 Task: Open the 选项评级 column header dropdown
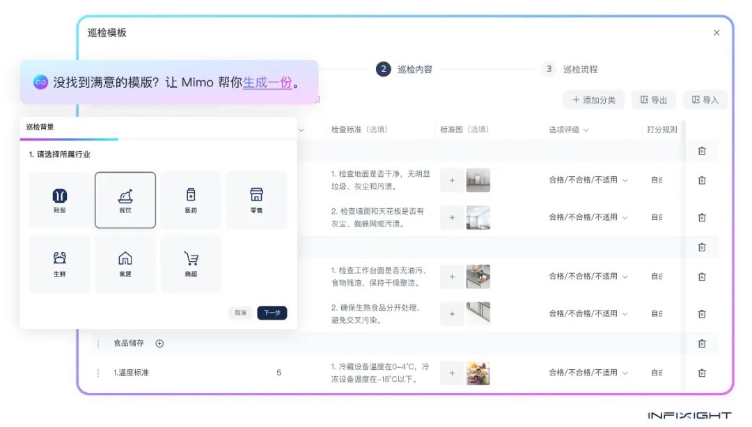point(587,130)
